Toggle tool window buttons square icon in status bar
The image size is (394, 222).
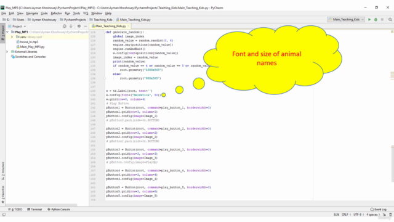(4, 215)
